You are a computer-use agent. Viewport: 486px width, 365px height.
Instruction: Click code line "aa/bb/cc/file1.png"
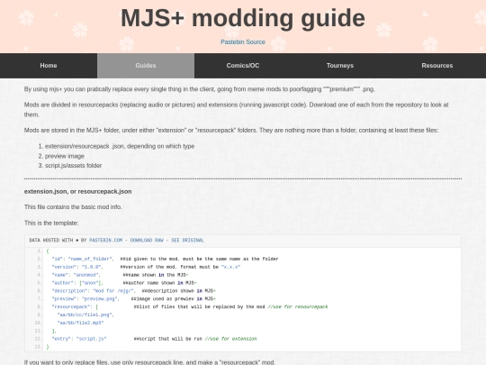(85, 315)
